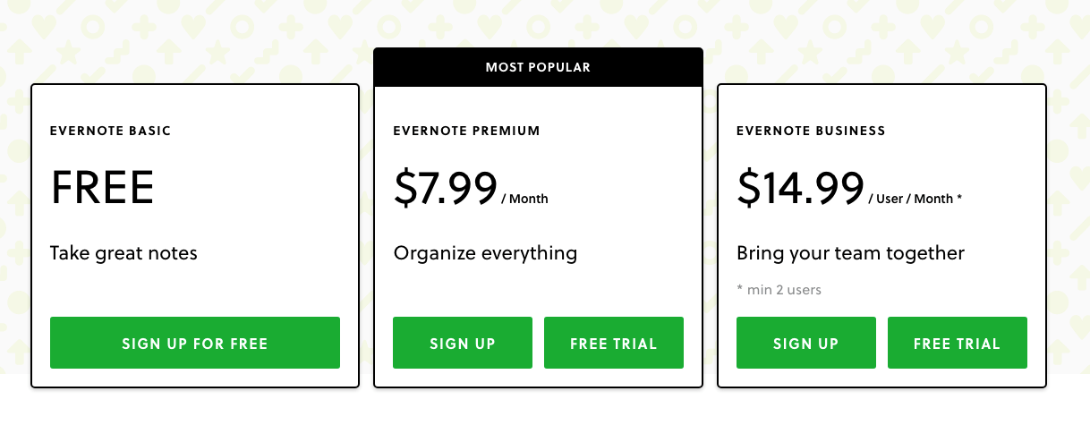Select the Evernote Premium plan heading

pos(467,131)
